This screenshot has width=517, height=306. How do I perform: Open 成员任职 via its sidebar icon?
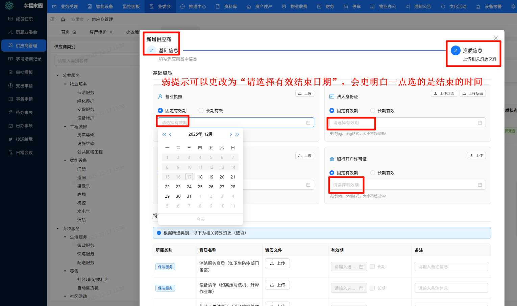pyautogui.click(x=10, y=19)
